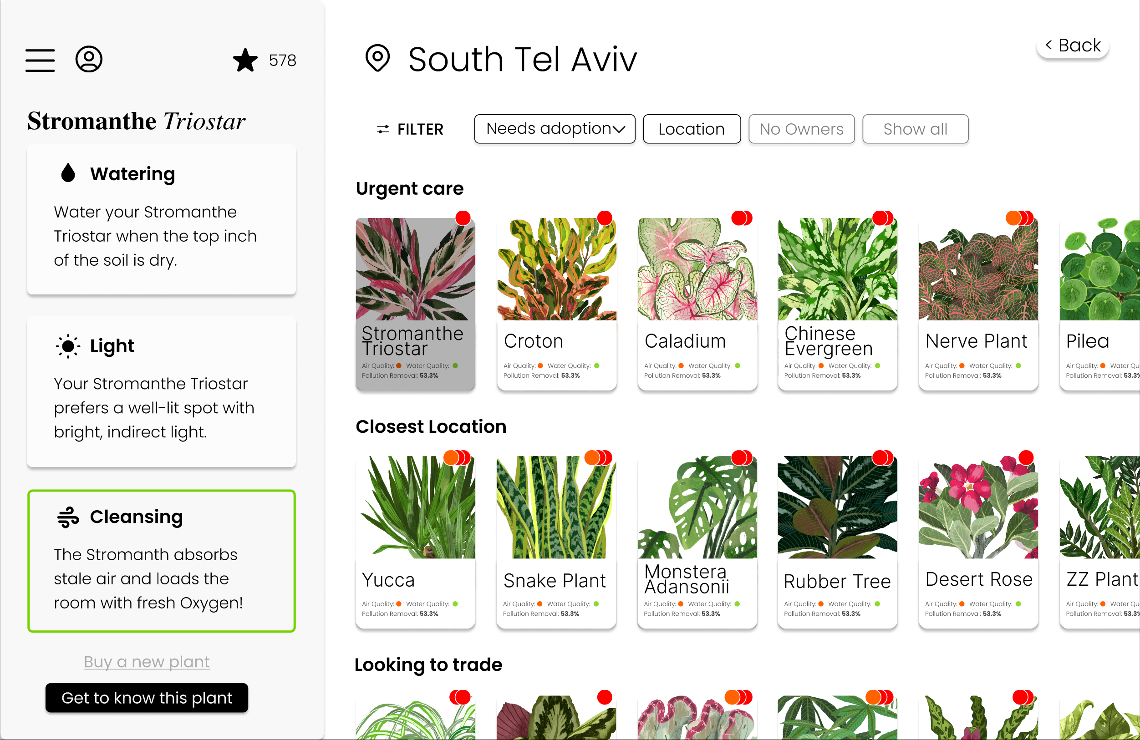Open the user profile icon
This screenshot has height=740, width=1140.
[89, 60]
